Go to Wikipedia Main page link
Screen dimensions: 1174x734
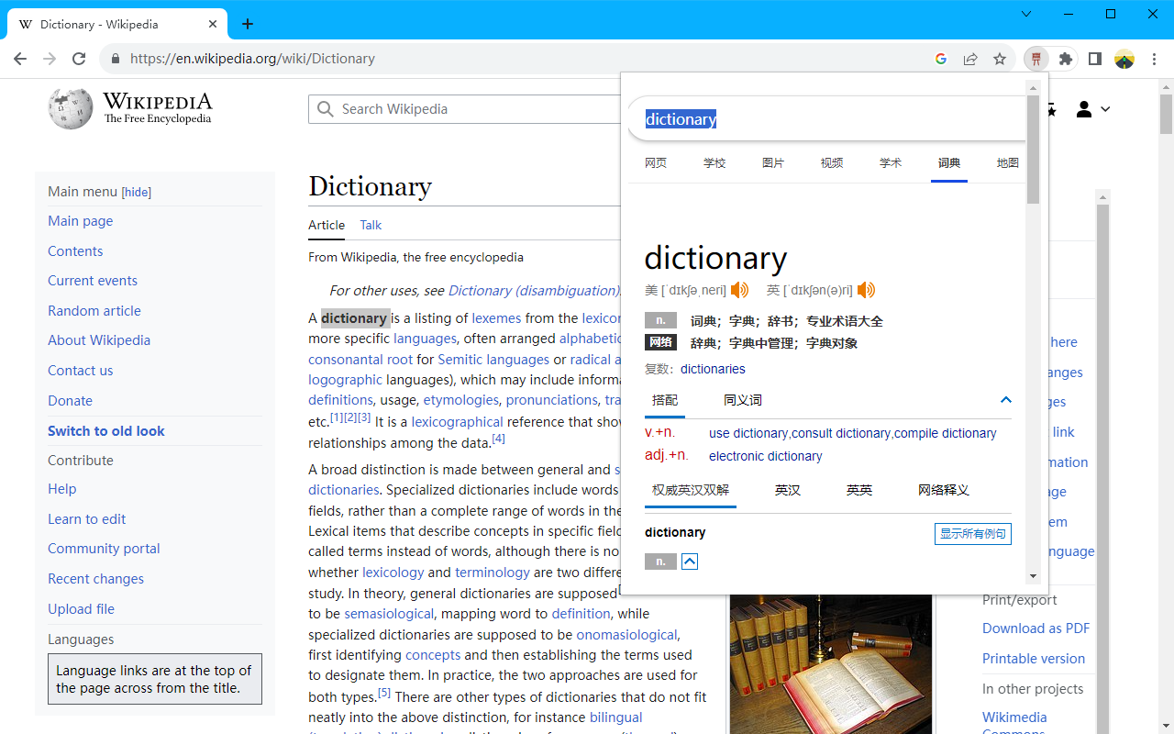point(81,221)
